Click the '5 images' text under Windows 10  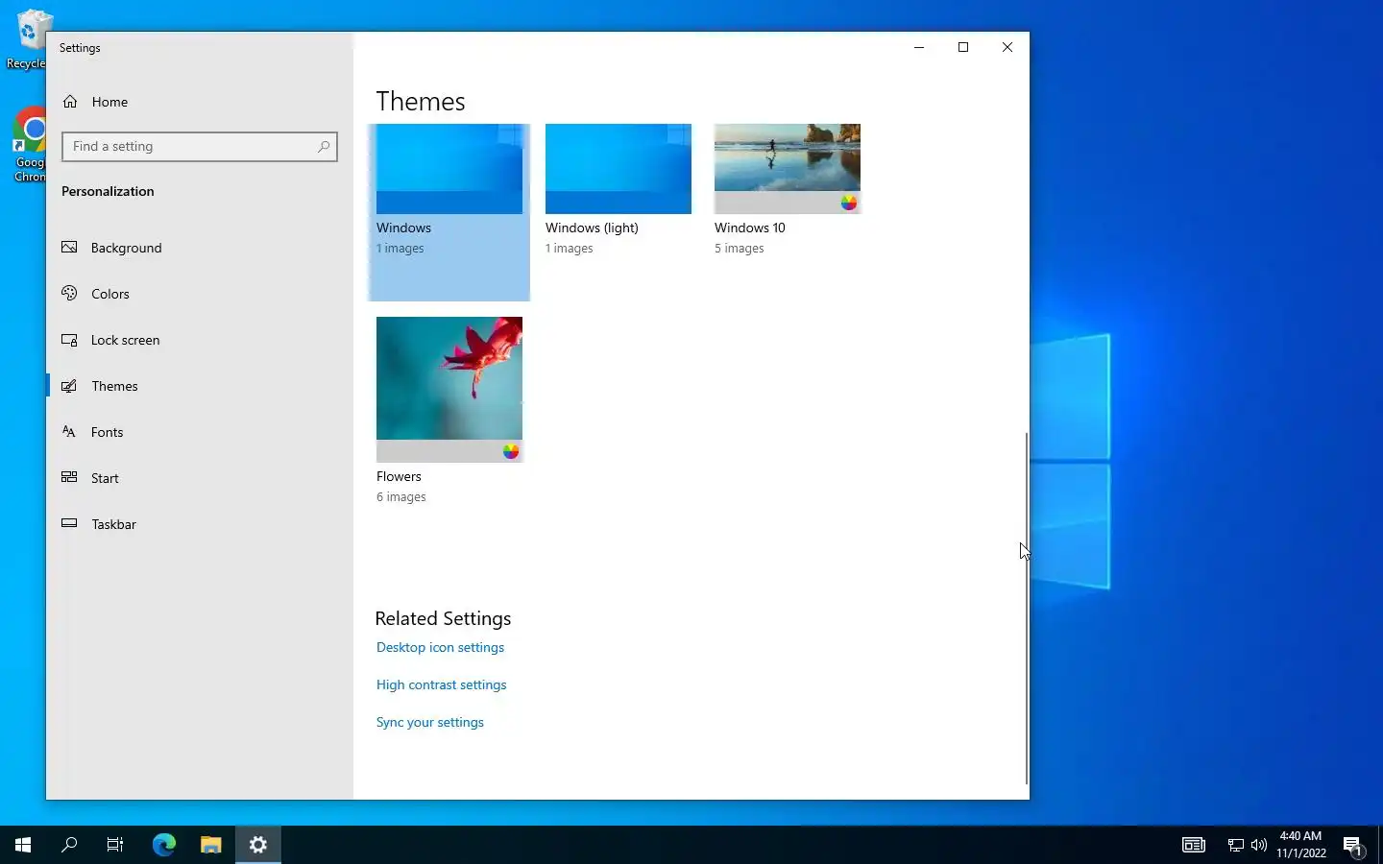point(739,249)
